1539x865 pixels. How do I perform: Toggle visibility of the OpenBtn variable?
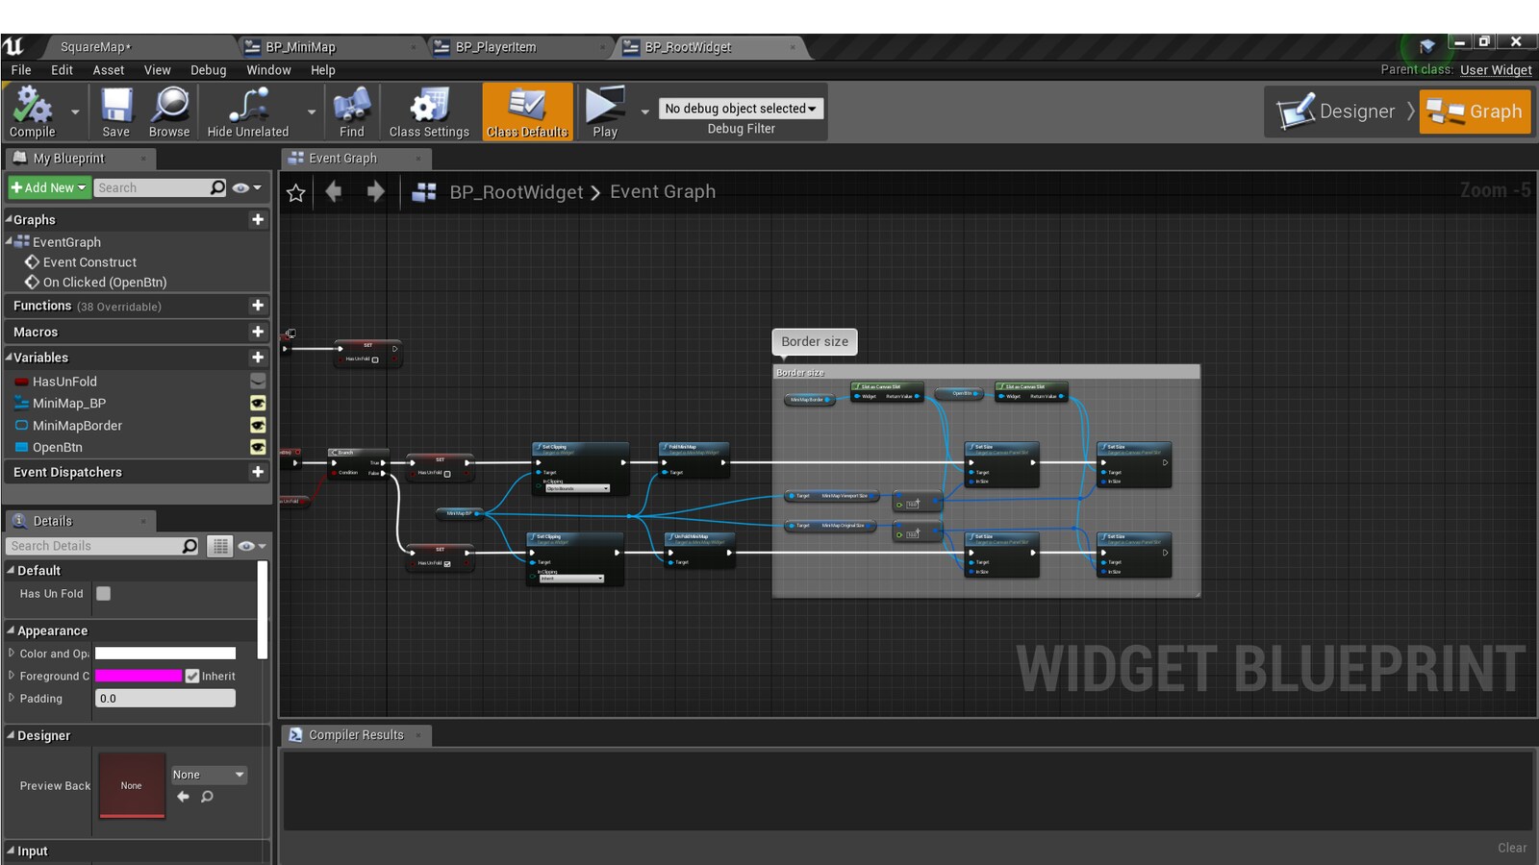258,447
